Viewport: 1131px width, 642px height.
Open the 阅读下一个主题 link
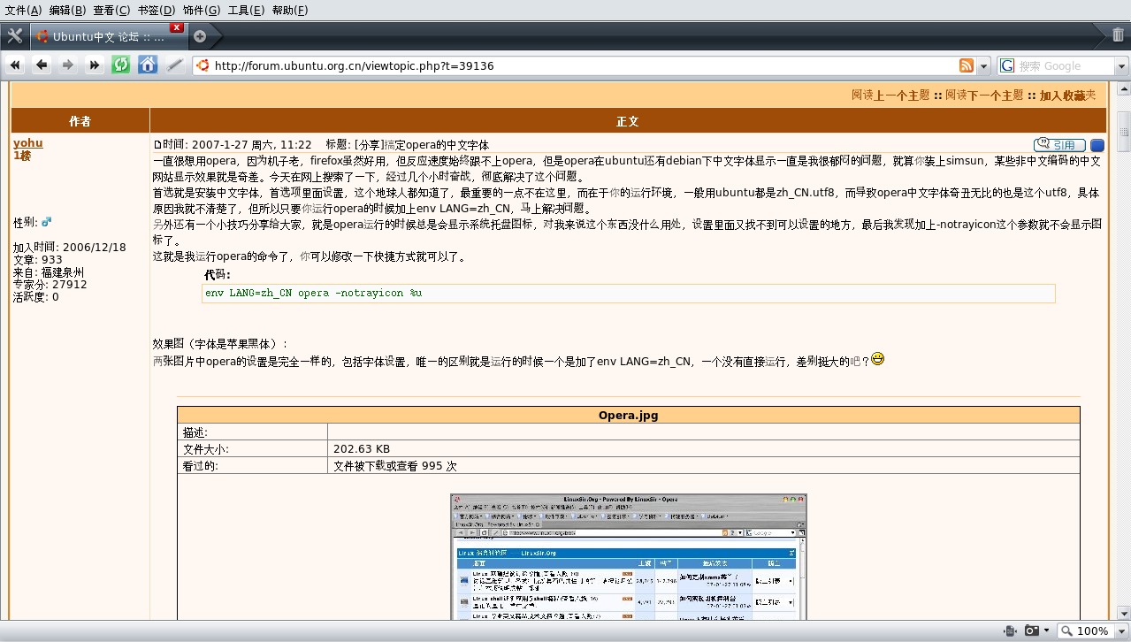[x=984, y=95]
